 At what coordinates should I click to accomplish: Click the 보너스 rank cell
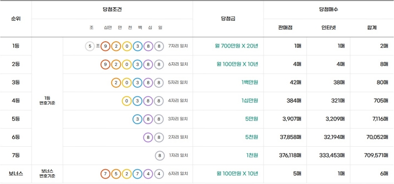pos(16,174)
